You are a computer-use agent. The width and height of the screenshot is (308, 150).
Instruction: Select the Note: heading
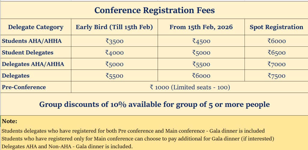10,121
